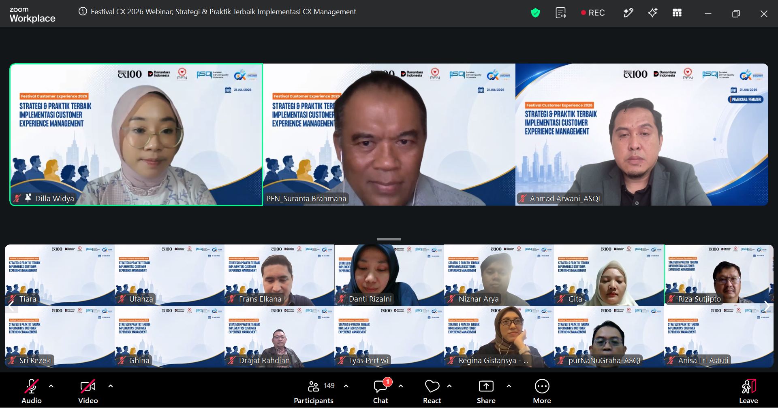Select Danti Rizalni's participant tile

pos(389,275)
